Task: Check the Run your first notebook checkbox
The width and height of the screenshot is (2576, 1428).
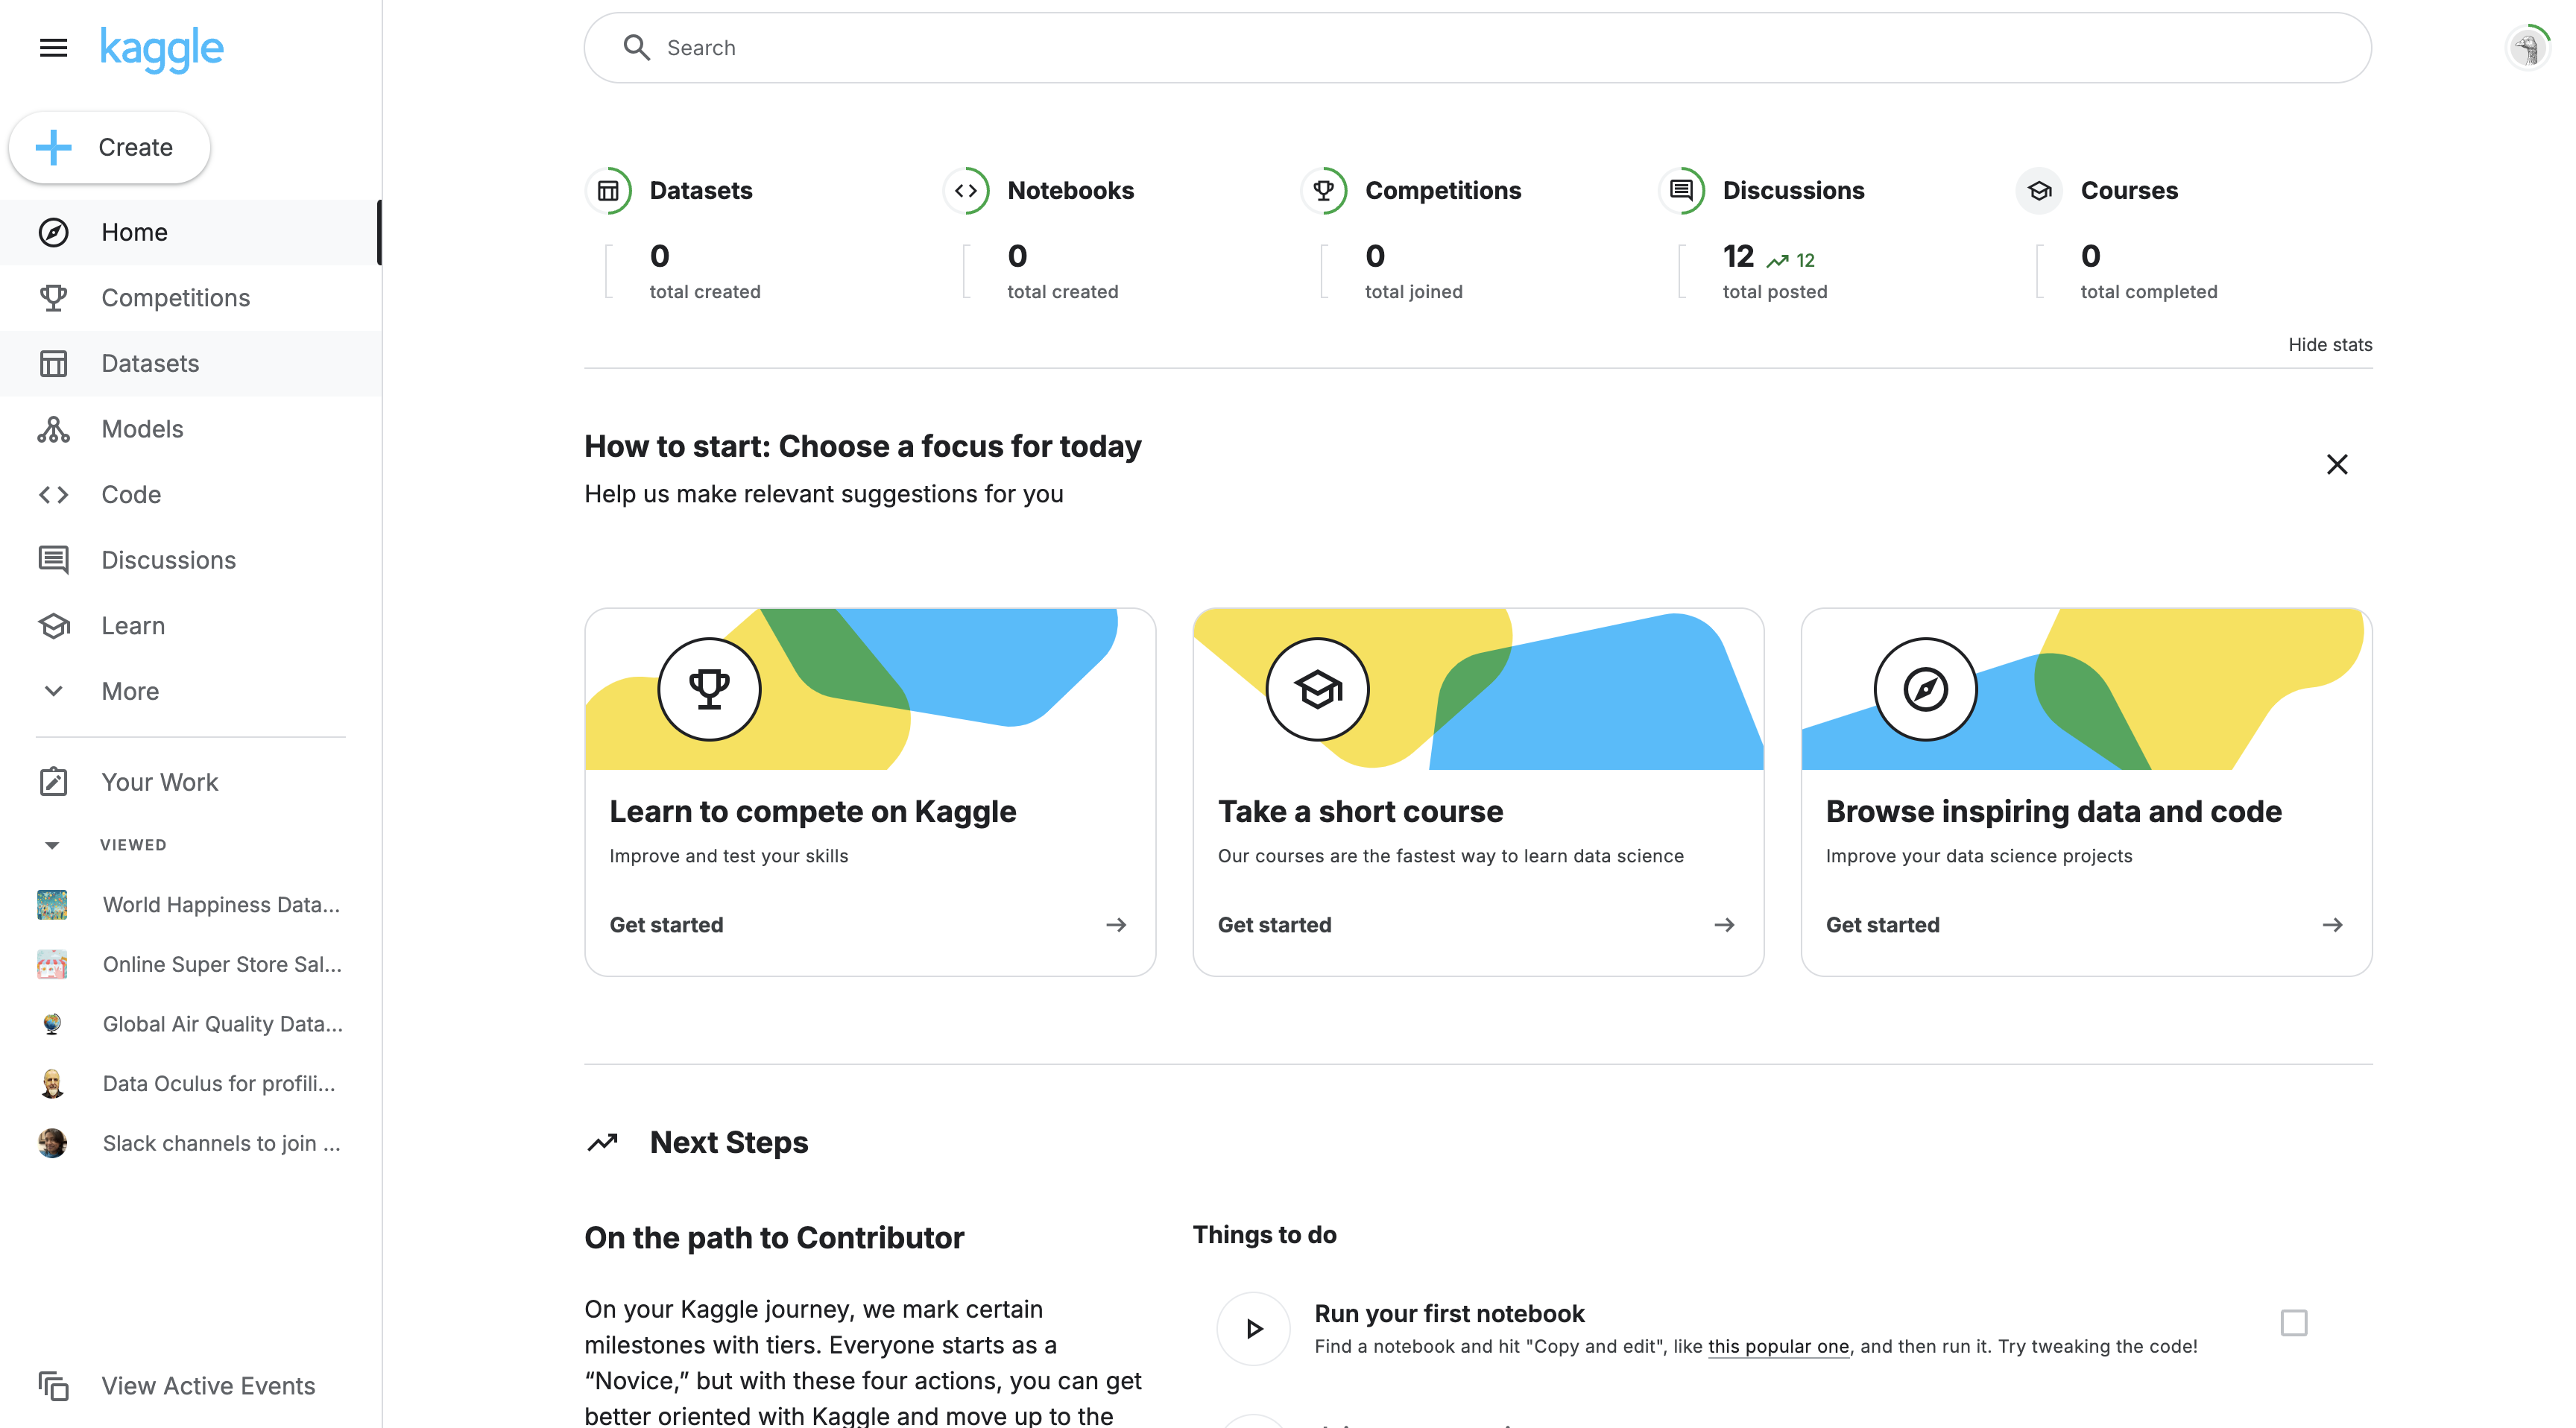Action: point(2294,1323)
